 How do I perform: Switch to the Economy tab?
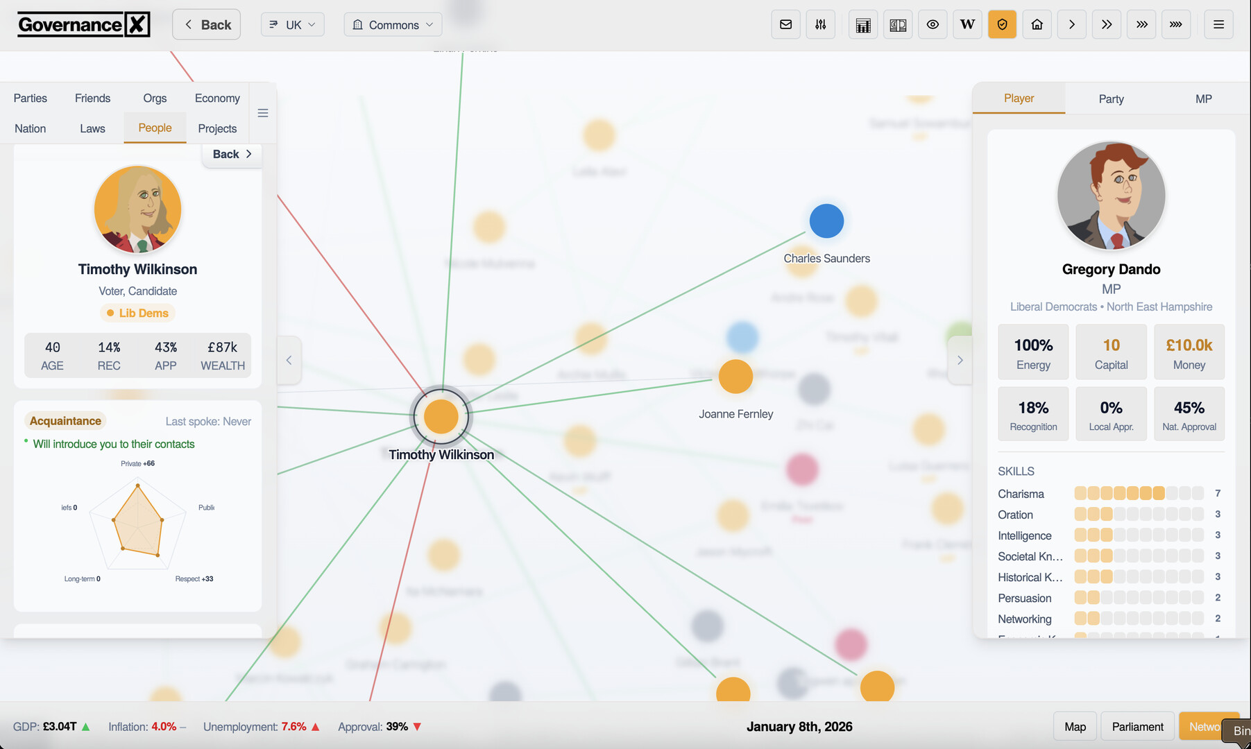click(x=217, y=98)
